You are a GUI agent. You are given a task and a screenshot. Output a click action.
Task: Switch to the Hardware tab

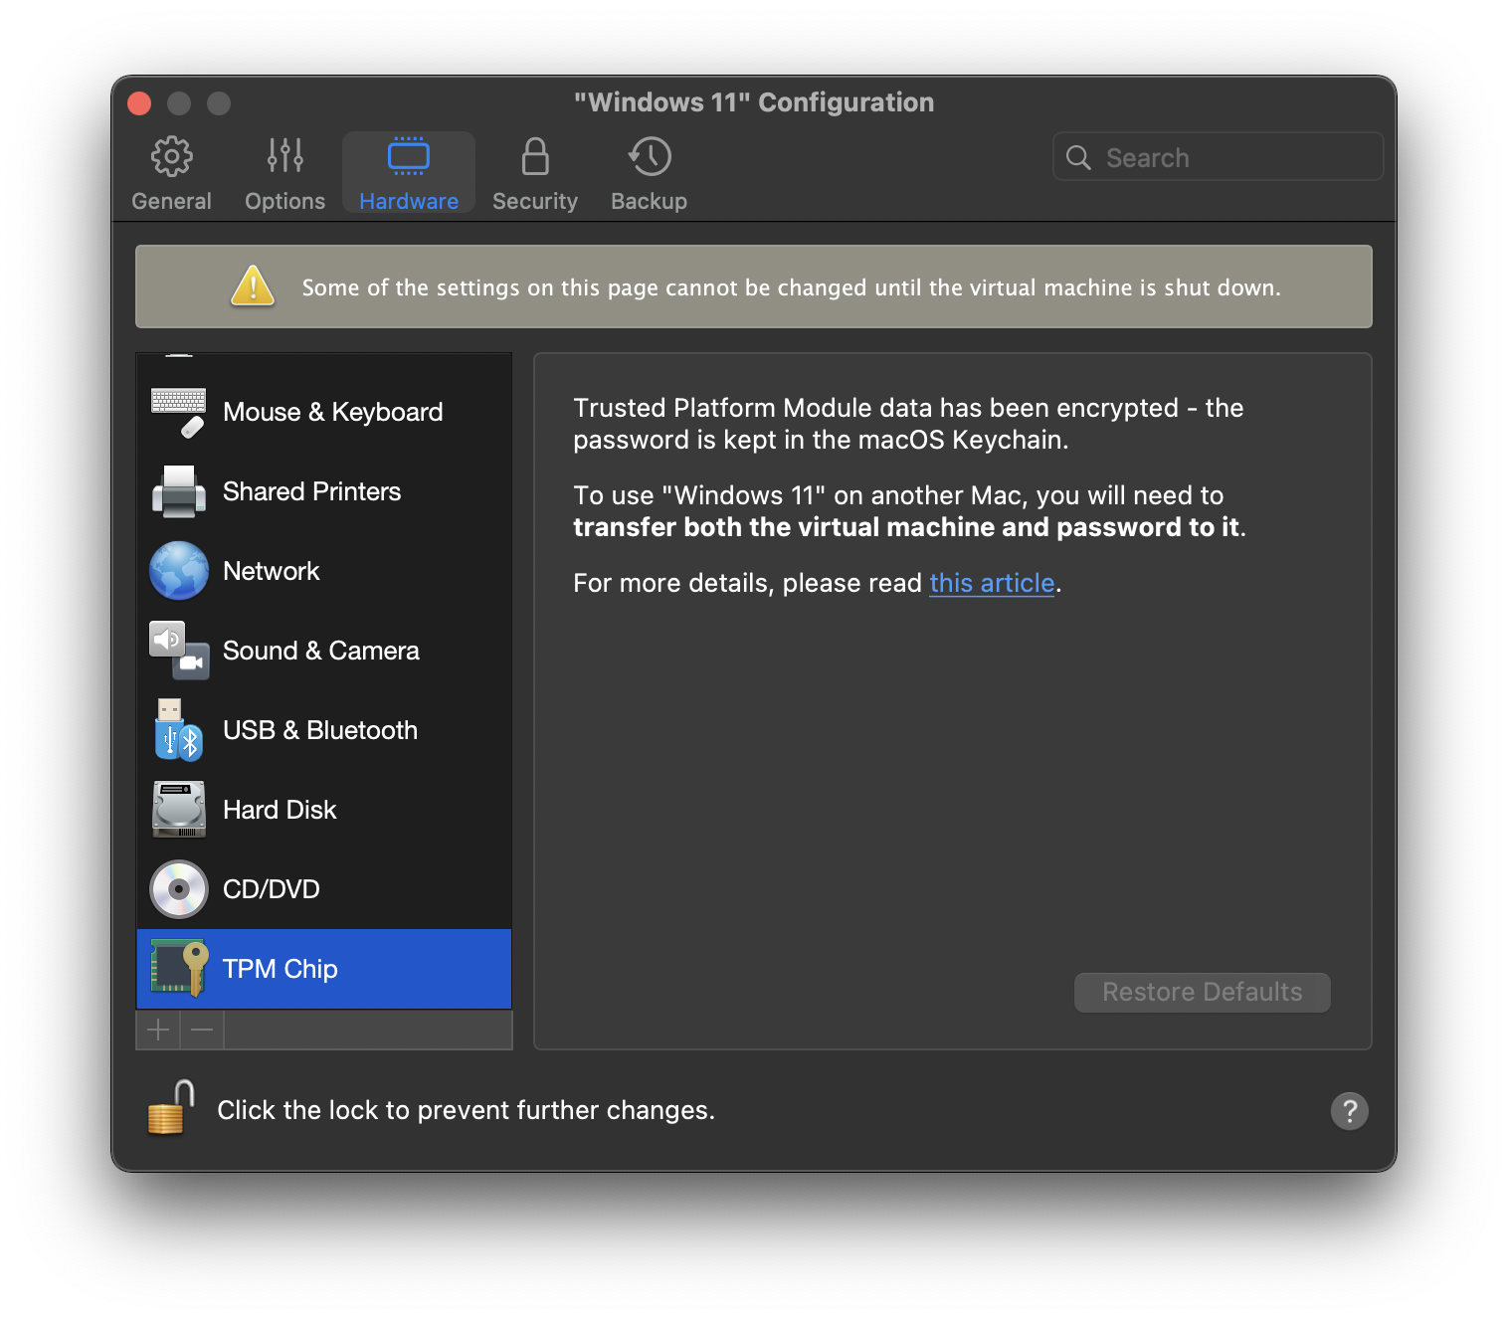point(408,171)
